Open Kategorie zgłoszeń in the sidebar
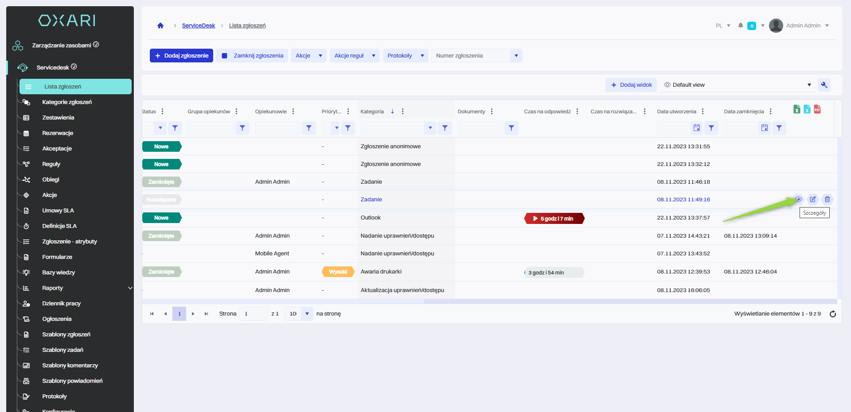Viewport: 851px width, 412px height. click(67, 102)
